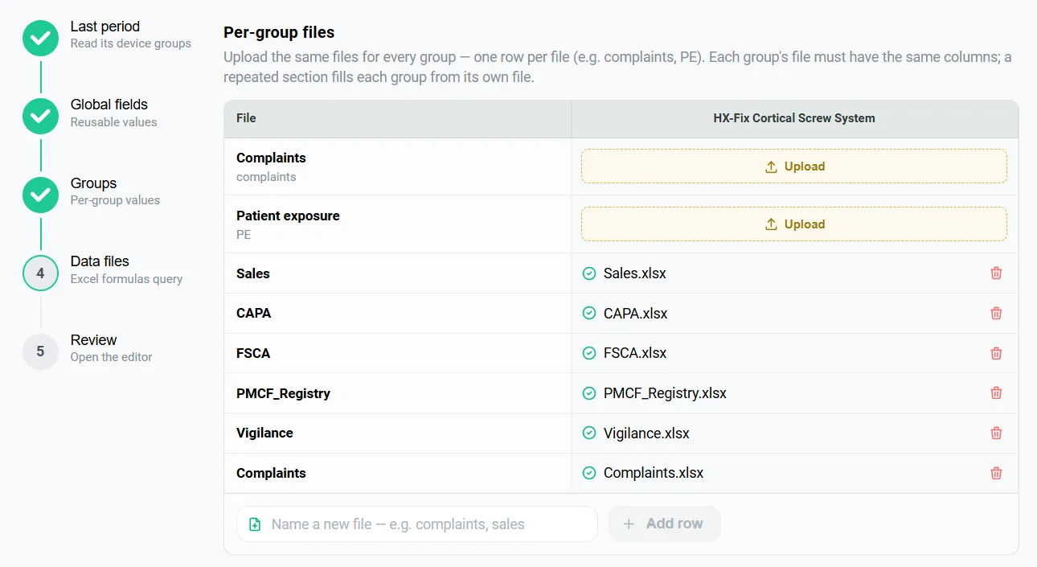Click the Read its device groups subtitle

click(131, 43)
